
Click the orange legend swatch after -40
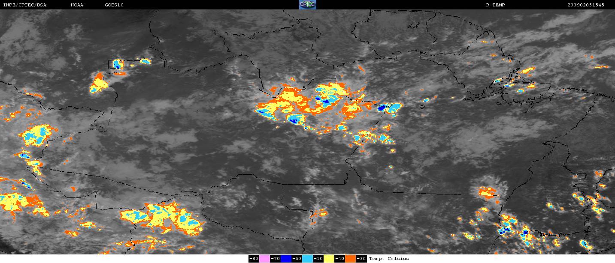350,259
